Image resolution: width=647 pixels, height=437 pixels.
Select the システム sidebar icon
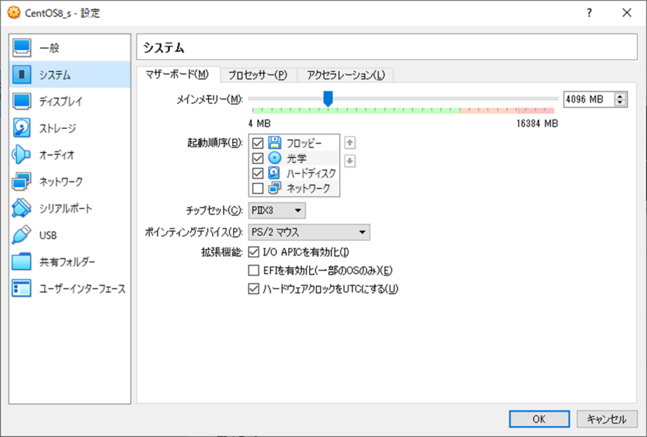click(21, 75)
